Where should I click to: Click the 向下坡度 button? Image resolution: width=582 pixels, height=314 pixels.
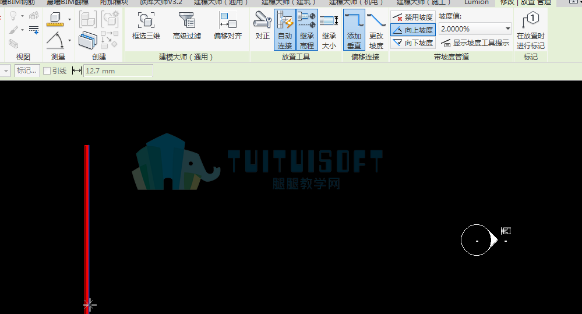click(x=412, y=43)
